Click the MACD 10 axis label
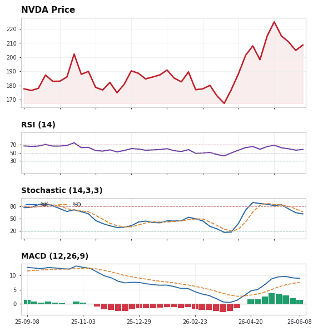 point(13,276)
